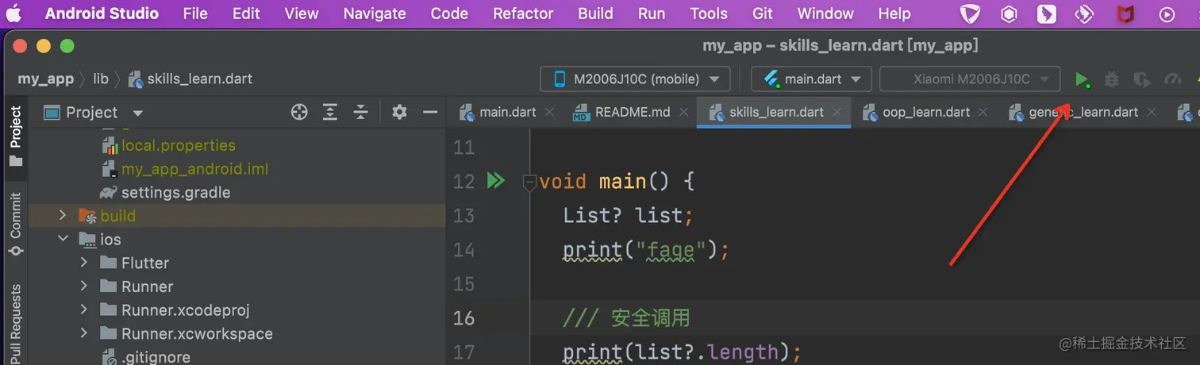This screenshot has height=365, width=1200.
Task: Click the hexagon icon in macOS menu bar
Action: coord(1009,13)
